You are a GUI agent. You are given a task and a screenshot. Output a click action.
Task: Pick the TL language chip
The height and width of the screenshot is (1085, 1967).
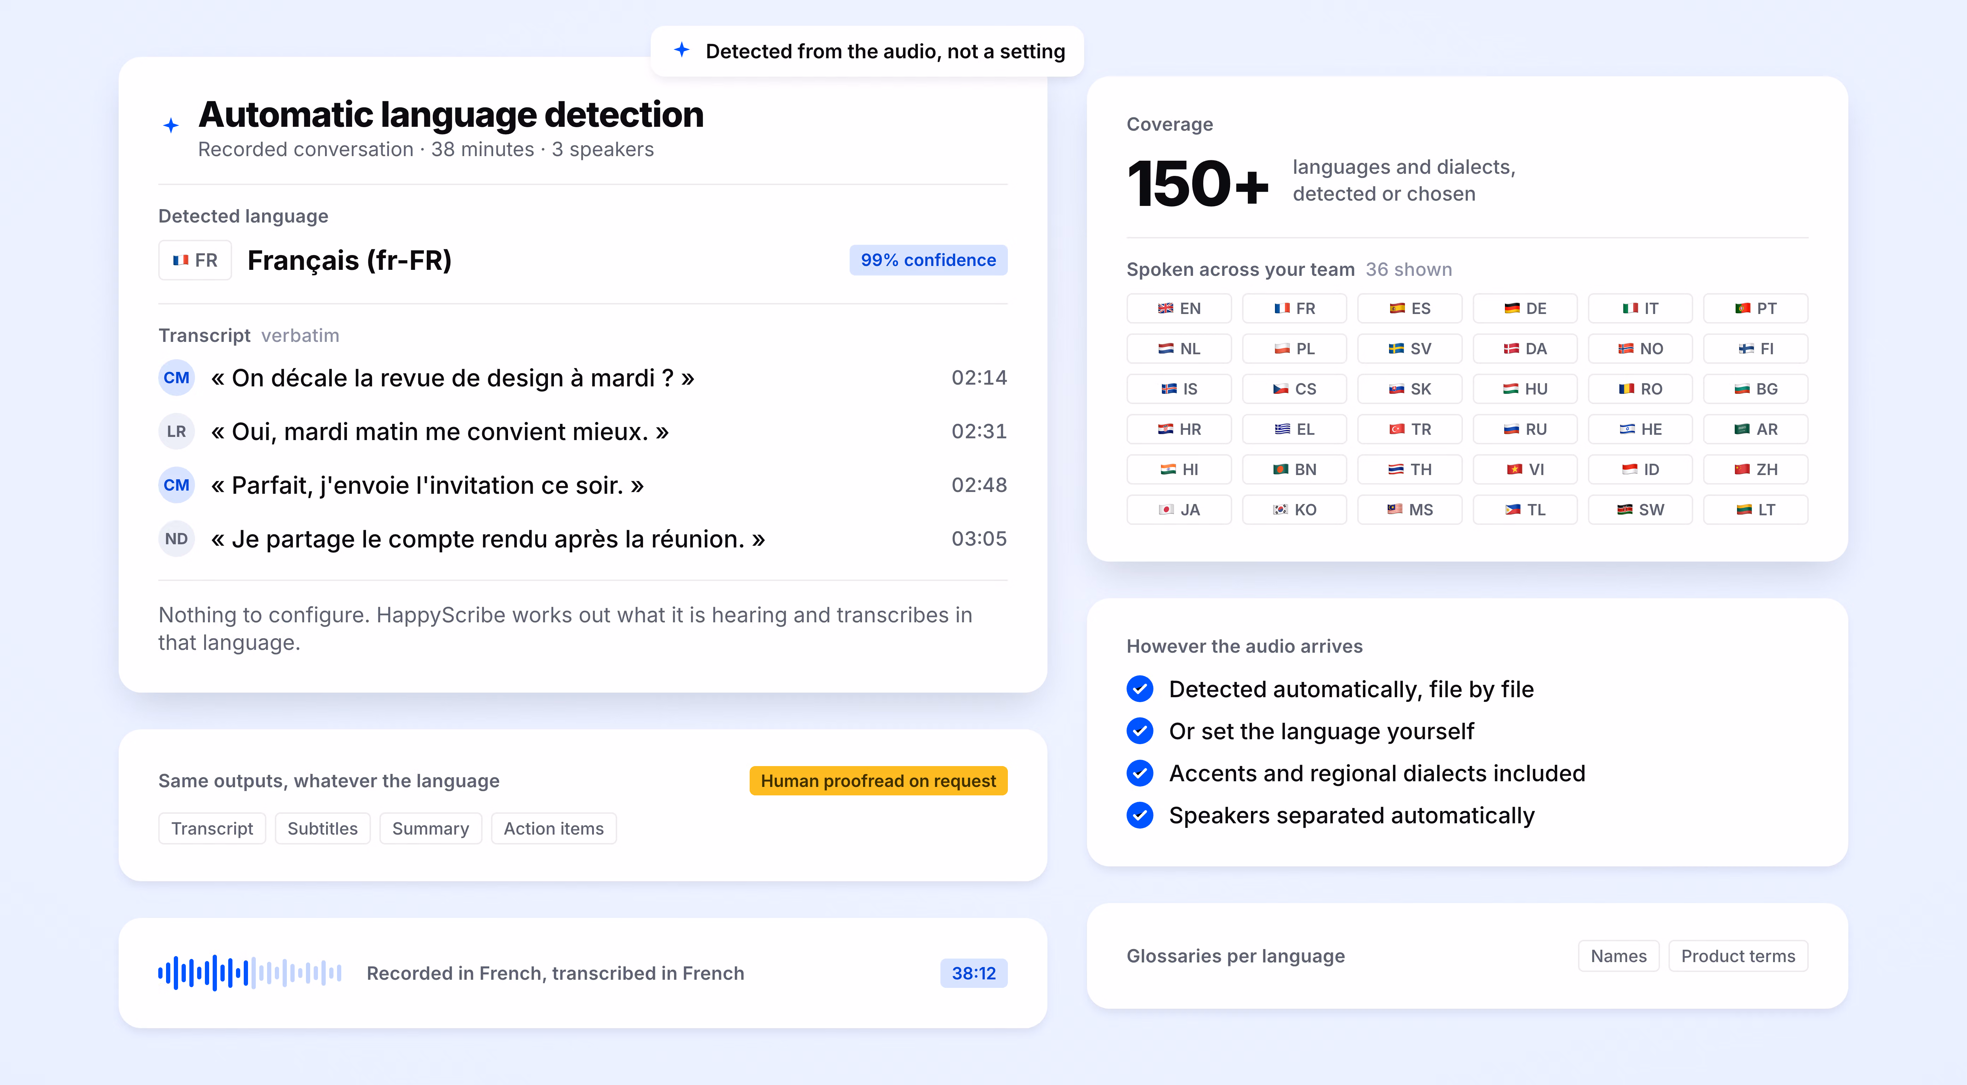click(1525, 510)
